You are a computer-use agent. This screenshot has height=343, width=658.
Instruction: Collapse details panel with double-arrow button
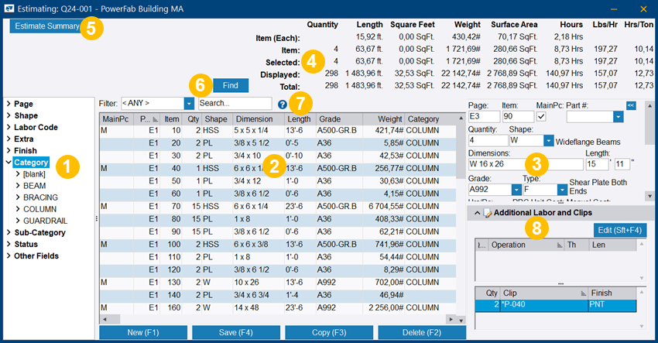pyautogui.click(x=631, y=105)
